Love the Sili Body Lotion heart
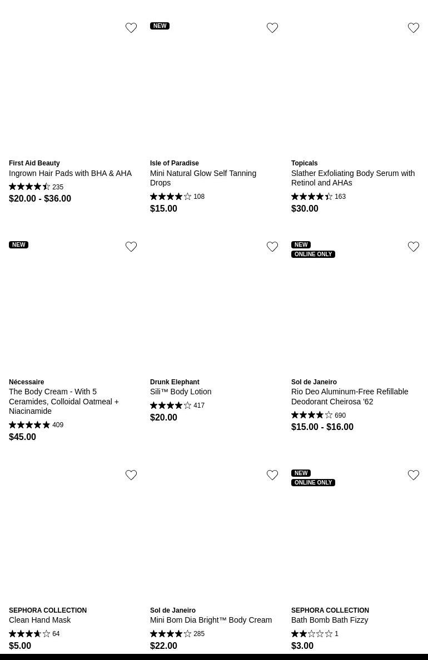 click(x=272, y=247)
